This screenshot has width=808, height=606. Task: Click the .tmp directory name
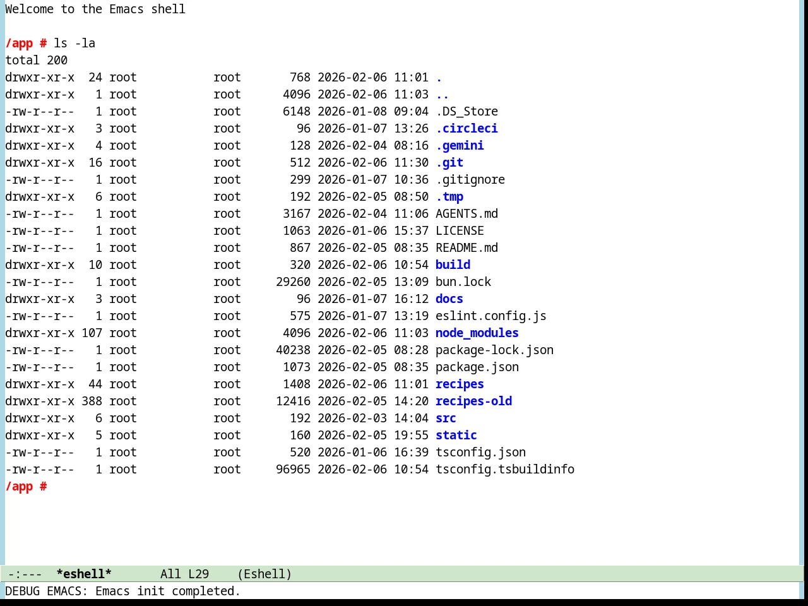coord(449,196)
